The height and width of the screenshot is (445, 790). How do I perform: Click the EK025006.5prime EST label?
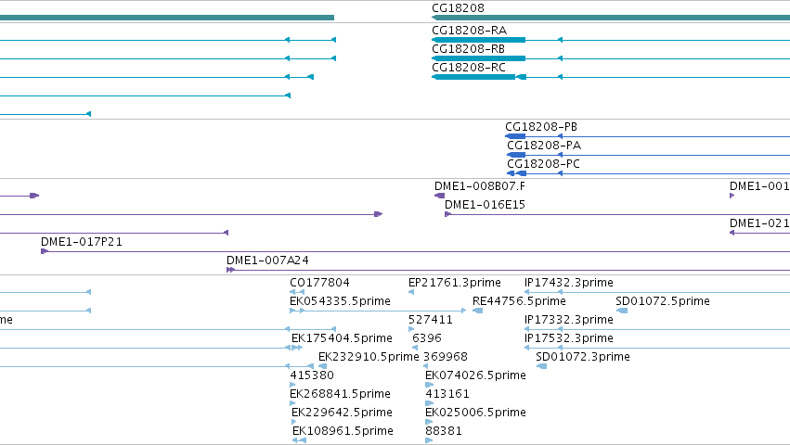click(475, 413)
